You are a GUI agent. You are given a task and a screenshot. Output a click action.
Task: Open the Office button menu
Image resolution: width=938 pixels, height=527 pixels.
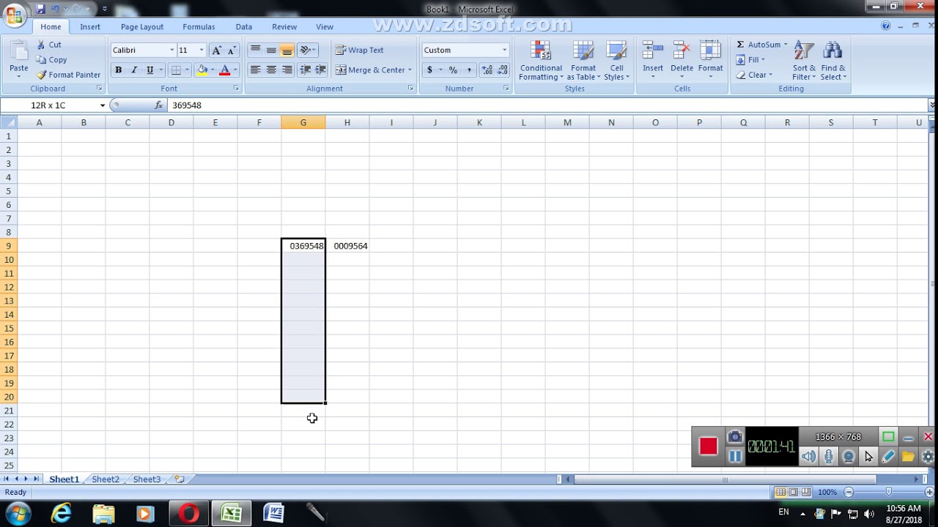[x=14, y=15]
